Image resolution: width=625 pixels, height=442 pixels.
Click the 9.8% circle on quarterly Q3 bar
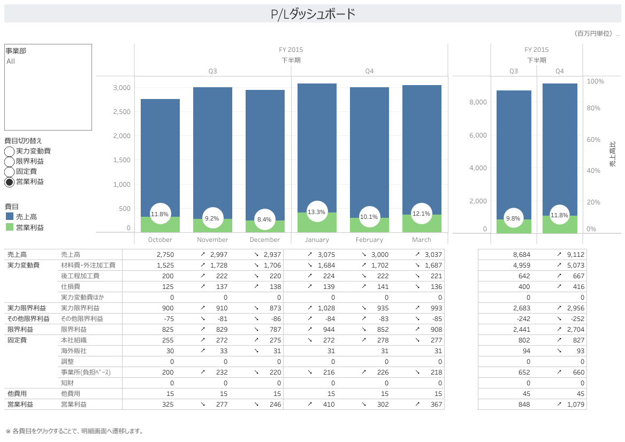pos(514,218)
